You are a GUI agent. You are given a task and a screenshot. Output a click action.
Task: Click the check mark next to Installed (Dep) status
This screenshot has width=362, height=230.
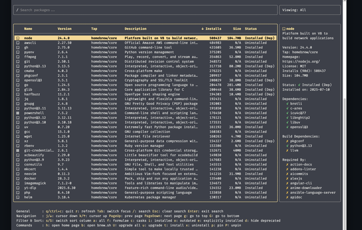[x=299, y=85]
